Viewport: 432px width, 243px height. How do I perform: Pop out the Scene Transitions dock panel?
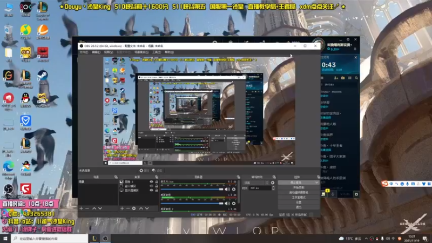[x=274, y=177]
